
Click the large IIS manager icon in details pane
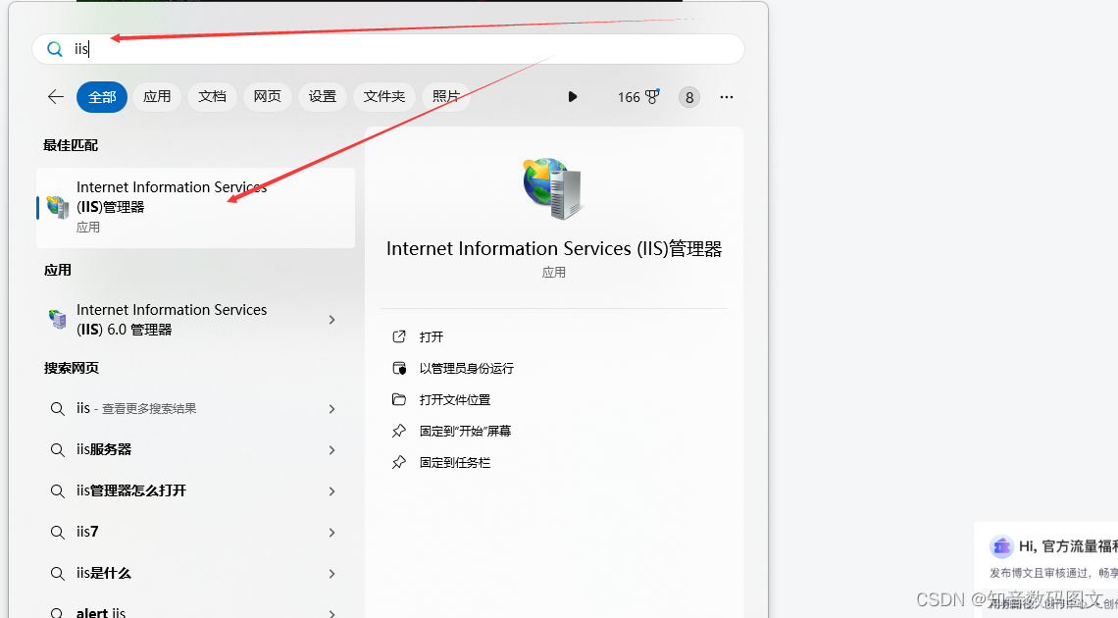[552, 189]
